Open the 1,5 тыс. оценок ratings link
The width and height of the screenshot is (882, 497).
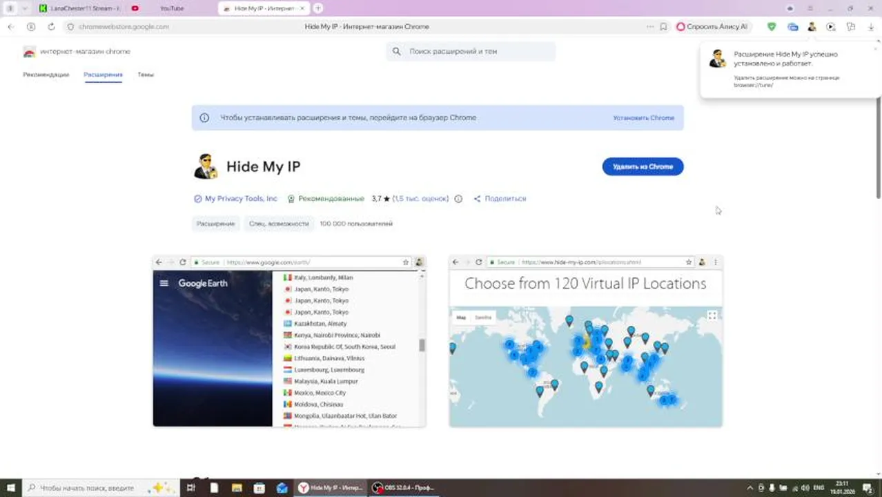coord(420,199)
